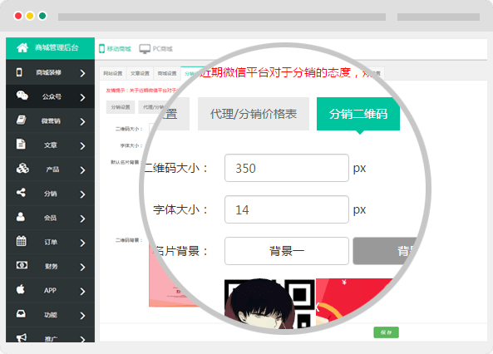This screenshot has height=354, width=493.
Task: Select the red background thumbnail
Action: pyautogui.click(x=352, y=300)
